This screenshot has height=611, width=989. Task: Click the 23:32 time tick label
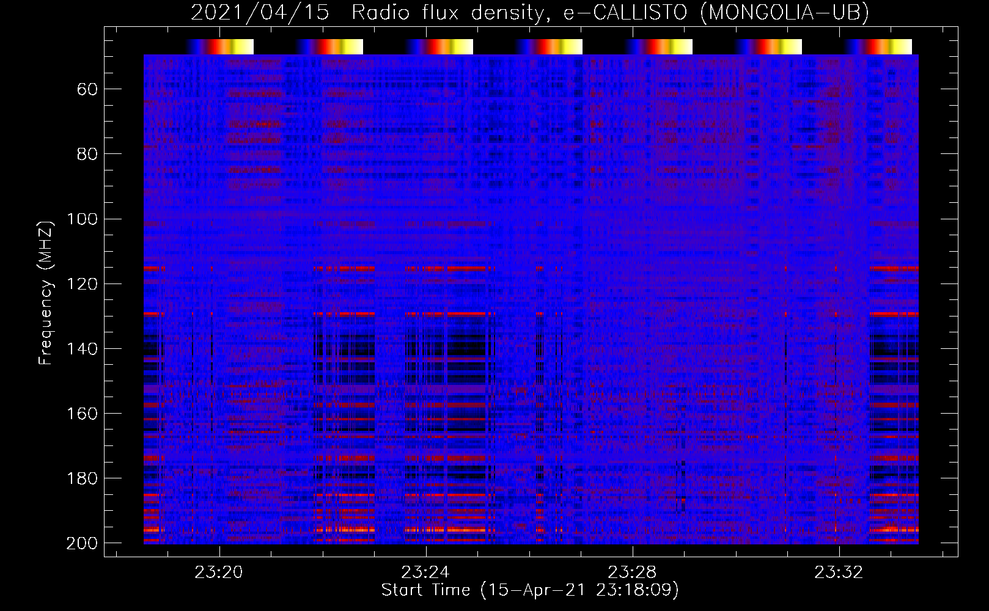pyautogui.click(x=839, y=573)
